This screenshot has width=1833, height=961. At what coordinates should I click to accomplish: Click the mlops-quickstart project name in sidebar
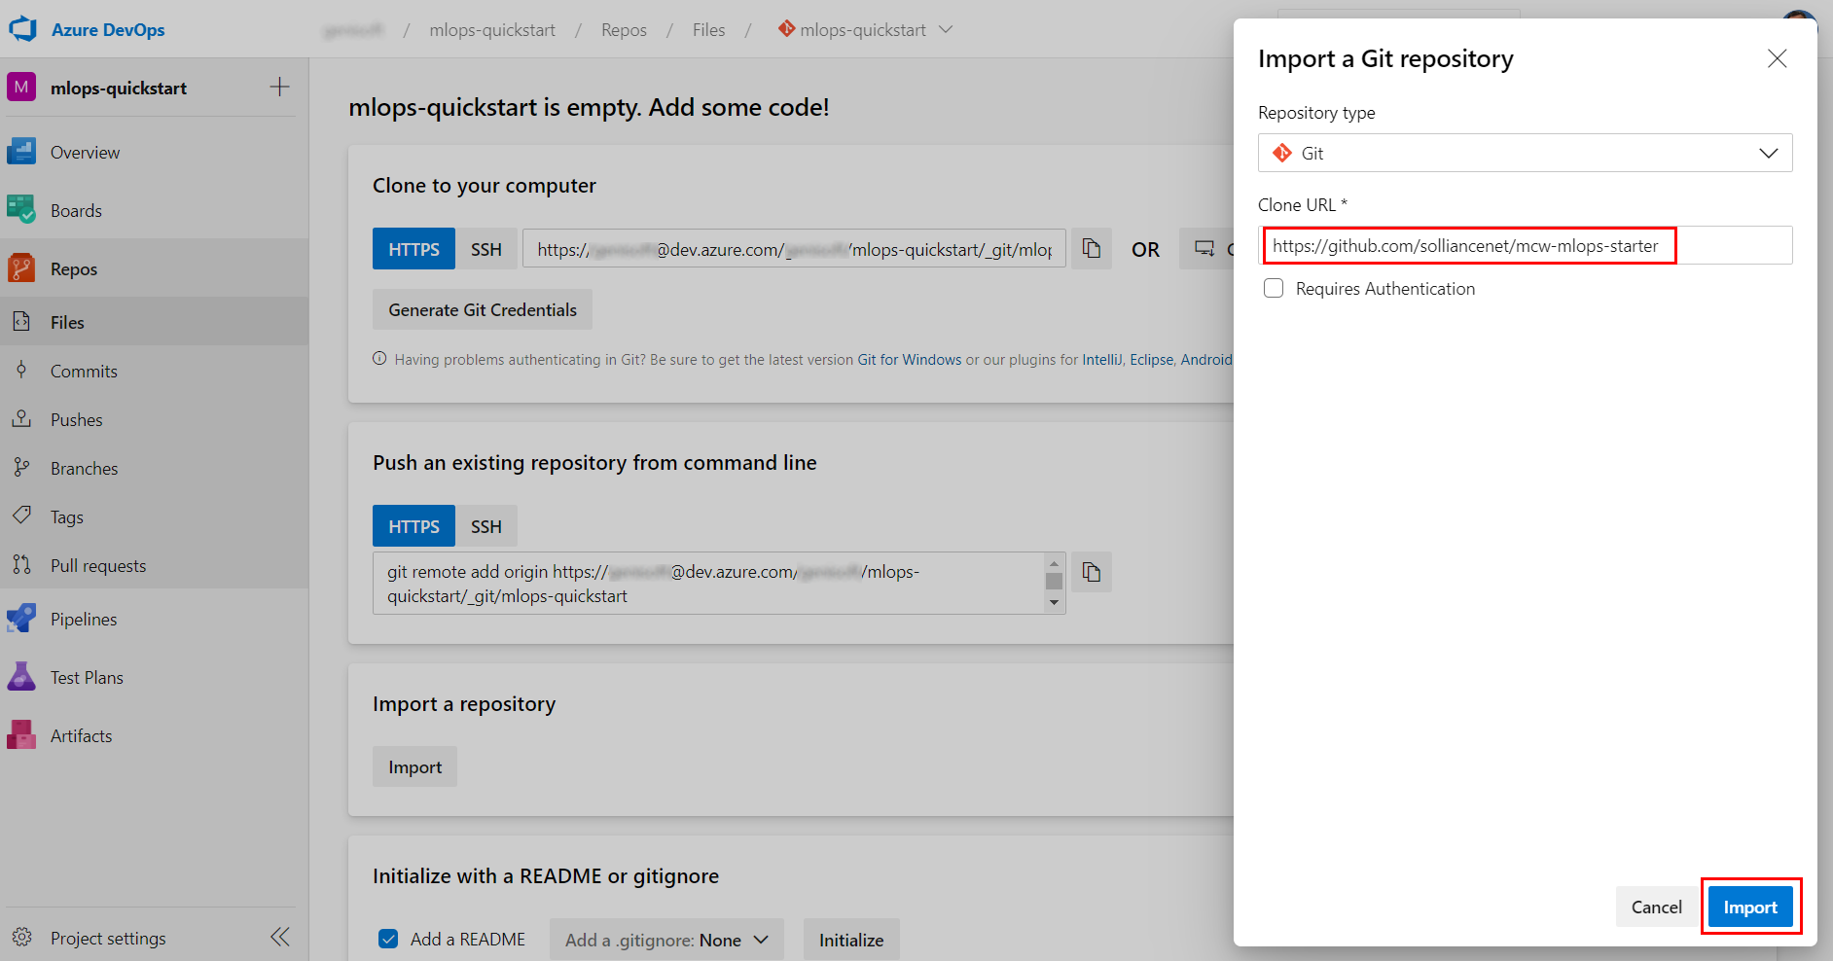tap(119, 88)
